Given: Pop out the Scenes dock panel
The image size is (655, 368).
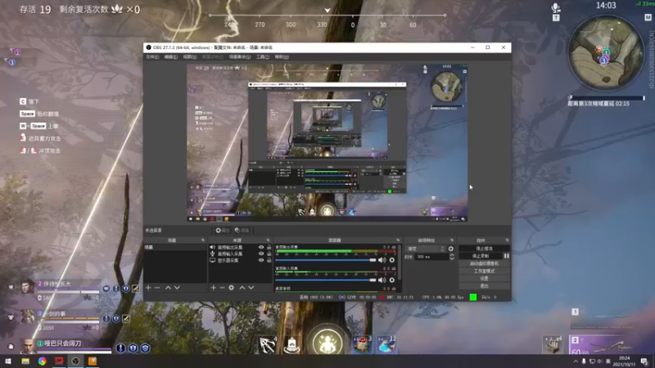Looking at the screenshot, I should (x=203, y=240).
